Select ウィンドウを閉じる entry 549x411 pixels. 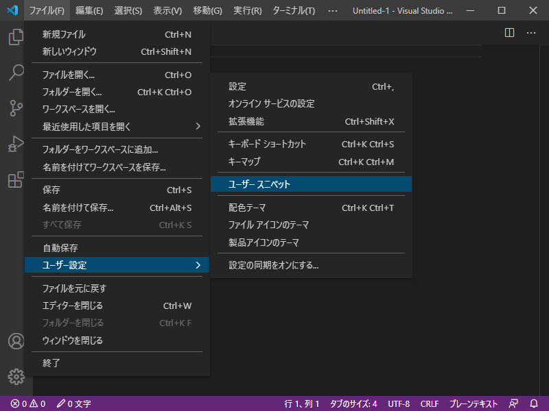[117, 340]
